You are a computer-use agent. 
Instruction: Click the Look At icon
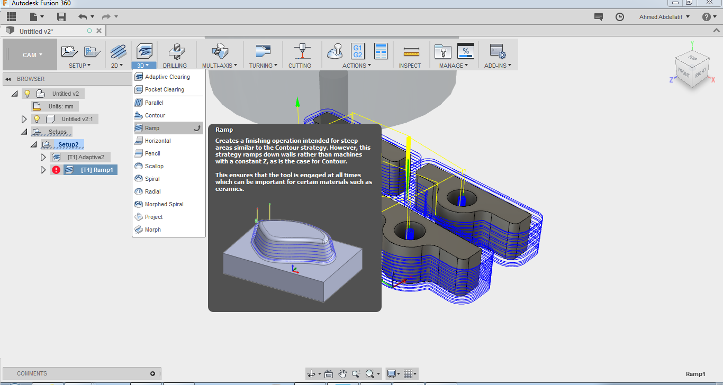[328, 373]
